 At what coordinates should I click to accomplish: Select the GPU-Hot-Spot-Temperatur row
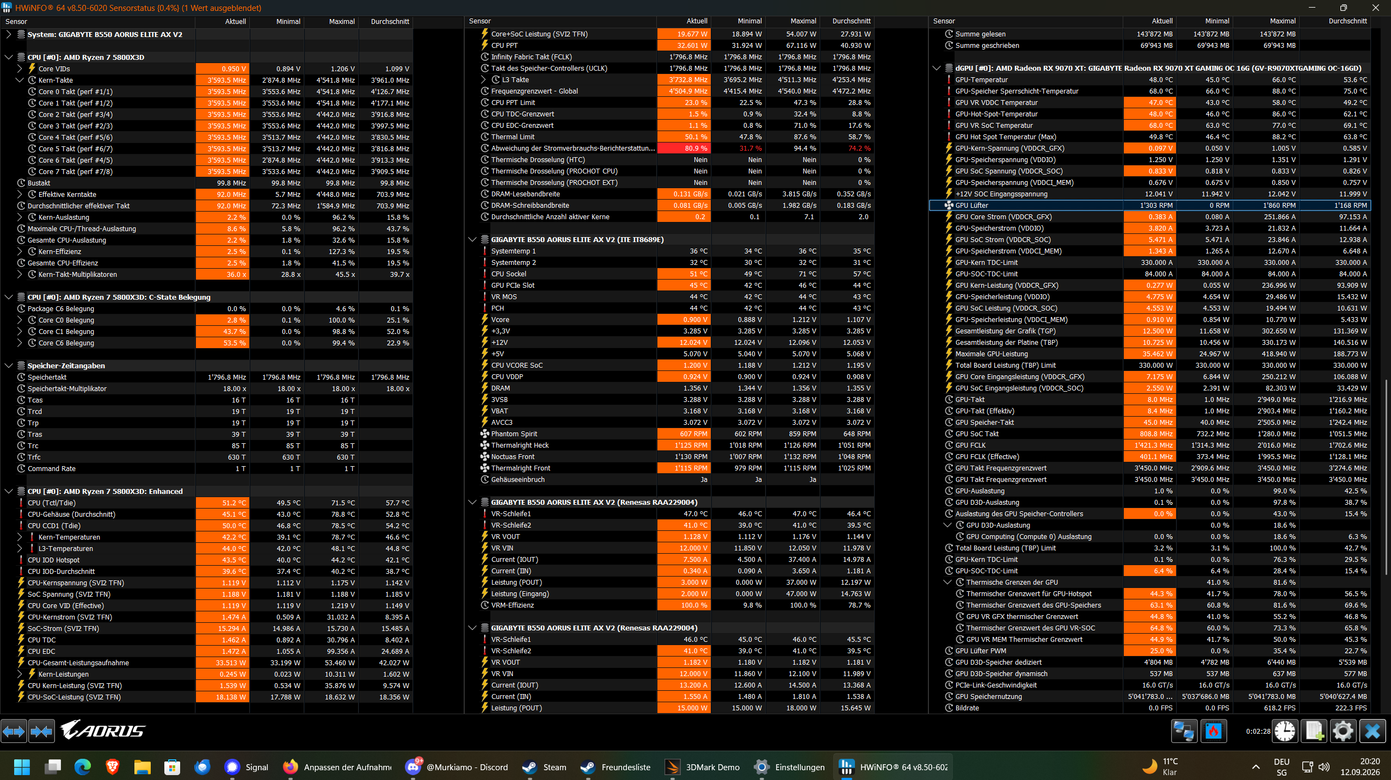pyautogui.click(x=1149, y=114)
